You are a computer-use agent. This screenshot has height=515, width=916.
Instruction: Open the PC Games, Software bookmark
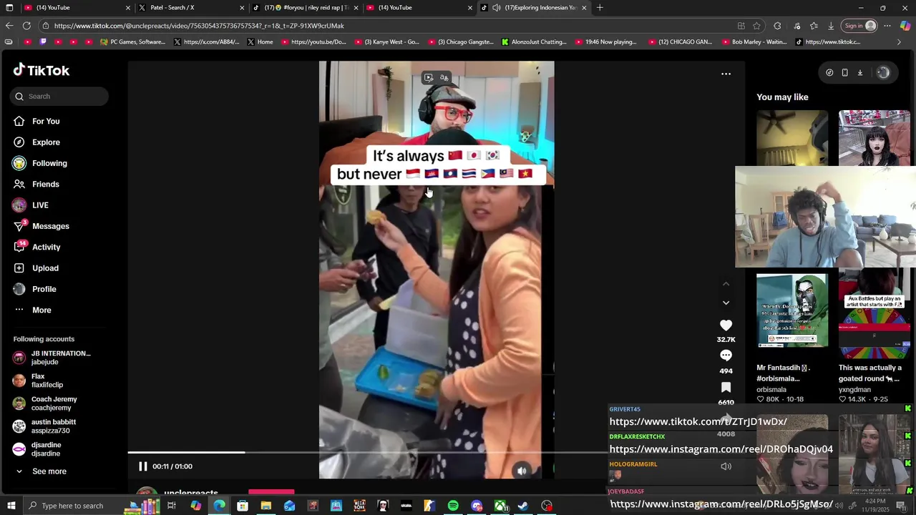point(133,42)
